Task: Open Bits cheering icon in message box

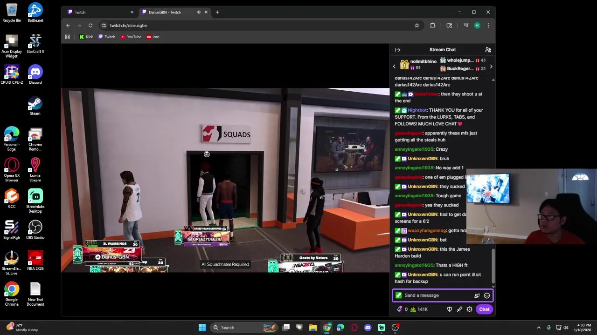Action: pyautogui.click(x=477, y=295)
